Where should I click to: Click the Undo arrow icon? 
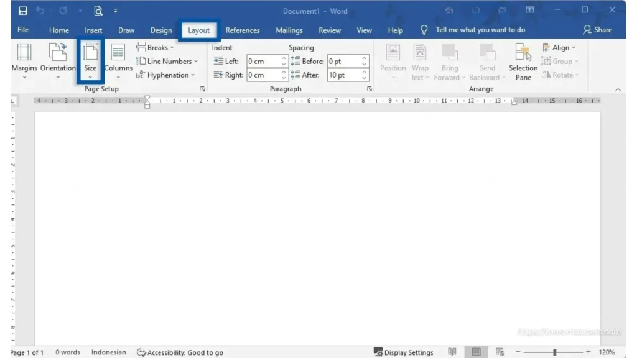coord(40,11)
